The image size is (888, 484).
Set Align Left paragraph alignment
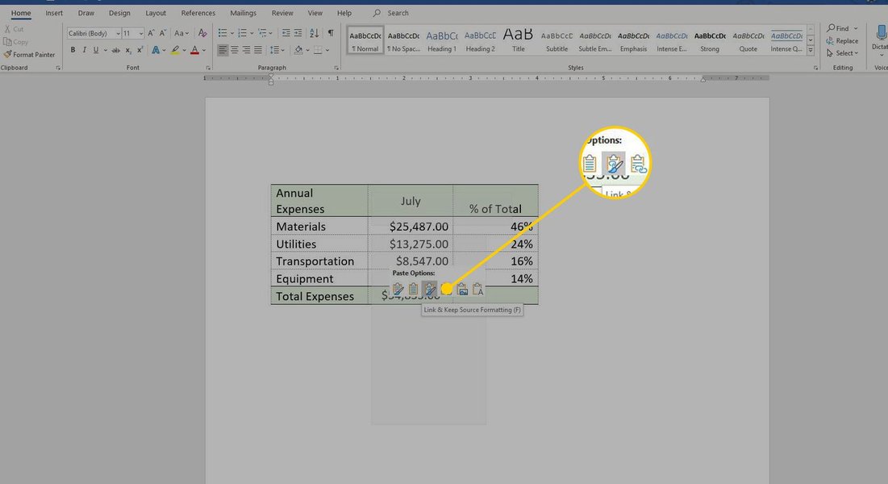pyautogui.click(x=223, y=51)
